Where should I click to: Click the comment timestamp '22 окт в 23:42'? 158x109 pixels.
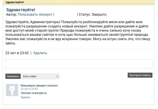(29, 89)
